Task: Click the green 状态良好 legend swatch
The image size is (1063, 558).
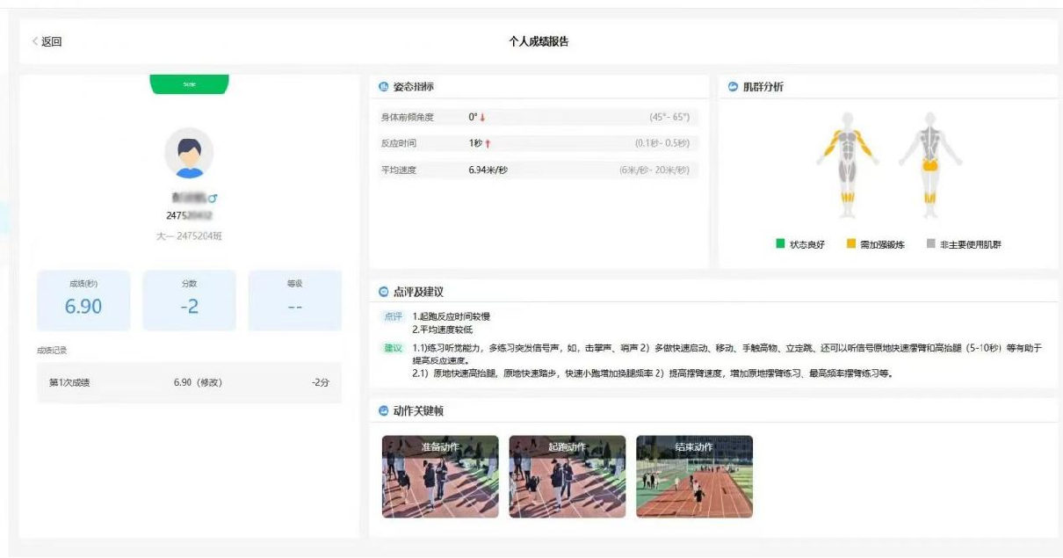Action: click(780, 244)
